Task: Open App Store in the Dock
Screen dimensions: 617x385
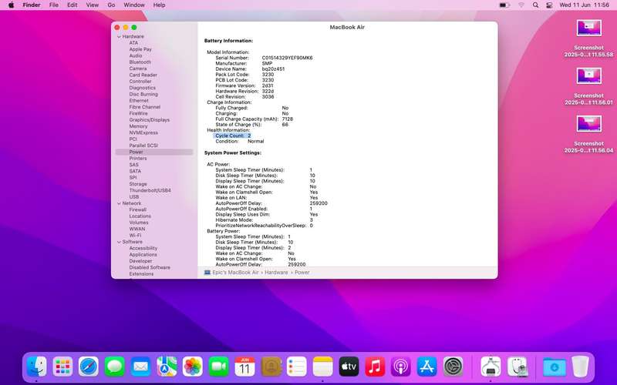Action: click(427, 367)
